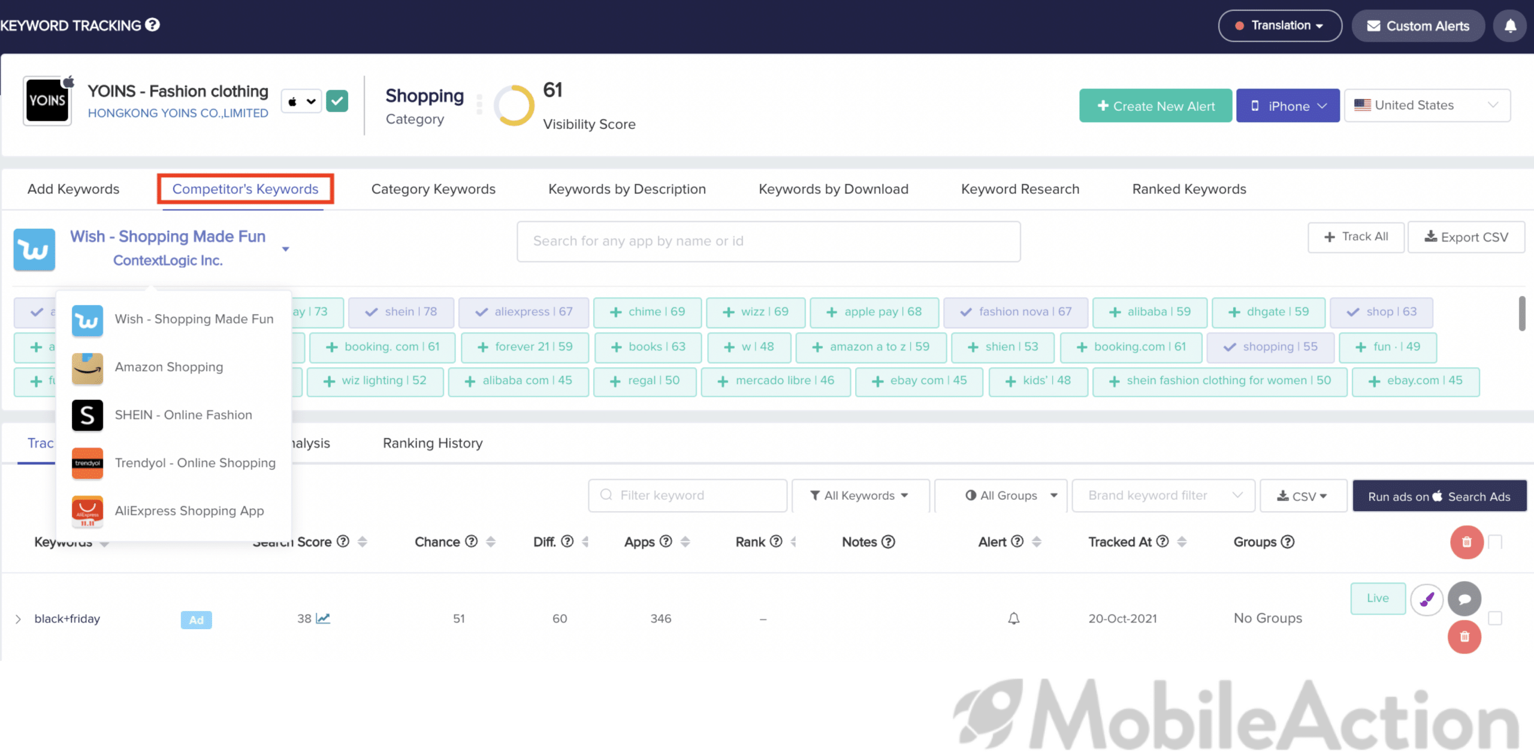Open the Keywords by Description tab
This screenshot has height=752, width=1534.
click(x=627, y=189)
